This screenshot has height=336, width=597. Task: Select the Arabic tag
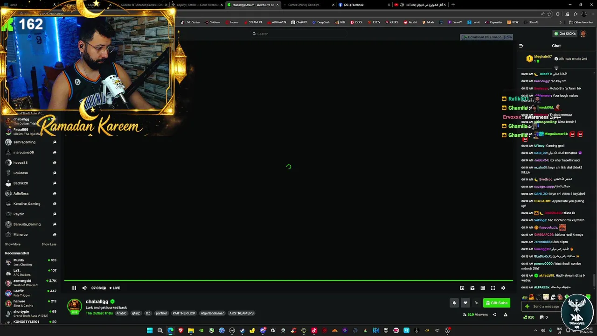pos(121,313)
